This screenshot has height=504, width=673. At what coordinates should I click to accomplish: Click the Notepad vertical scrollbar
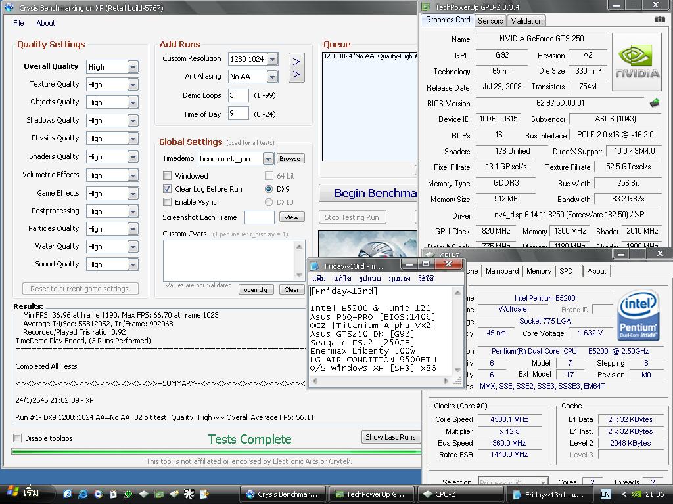coord(457,331)
